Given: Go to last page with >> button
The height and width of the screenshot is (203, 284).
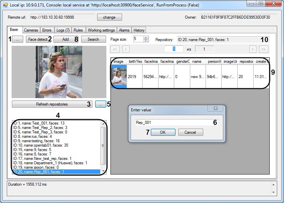Looking at the screenshot, I should (x=264, y=49).
